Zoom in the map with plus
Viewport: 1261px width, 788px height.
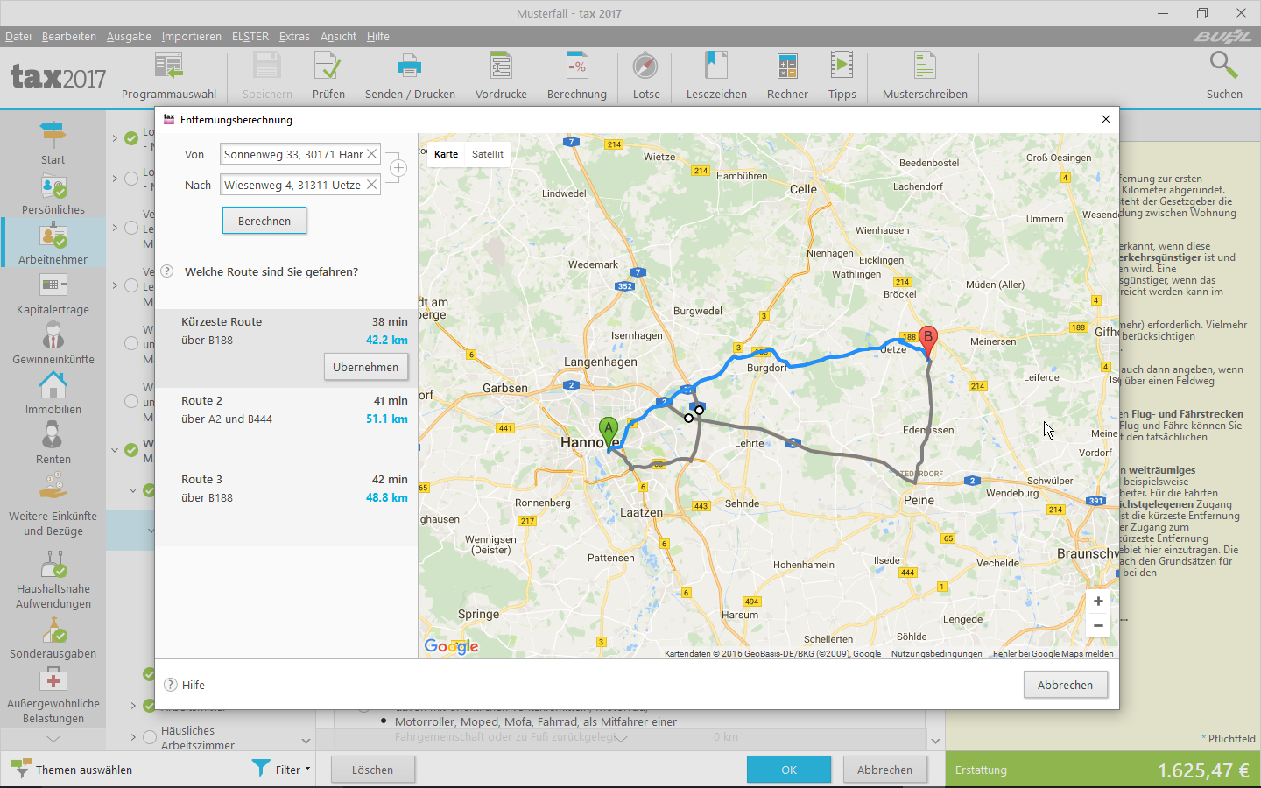click(1098, 602)
